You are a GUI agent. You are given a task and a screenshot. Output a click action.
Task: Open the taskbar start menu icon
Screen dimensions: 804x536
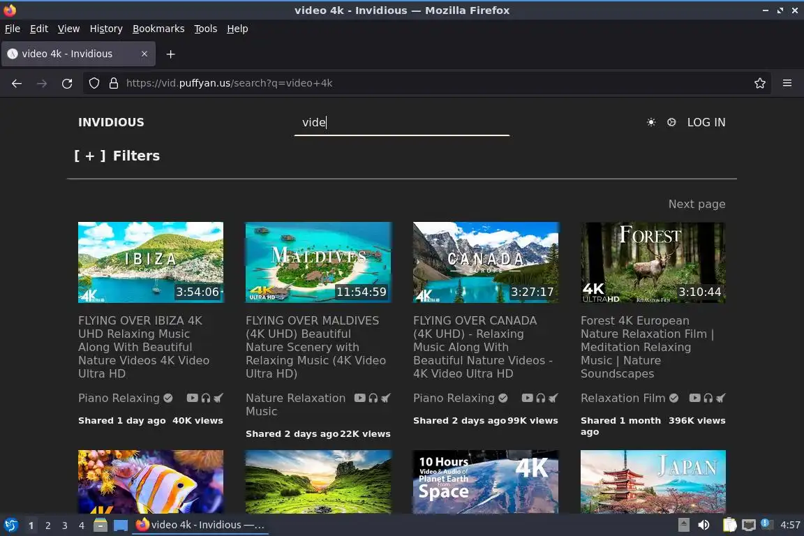[x=10, y=526]
